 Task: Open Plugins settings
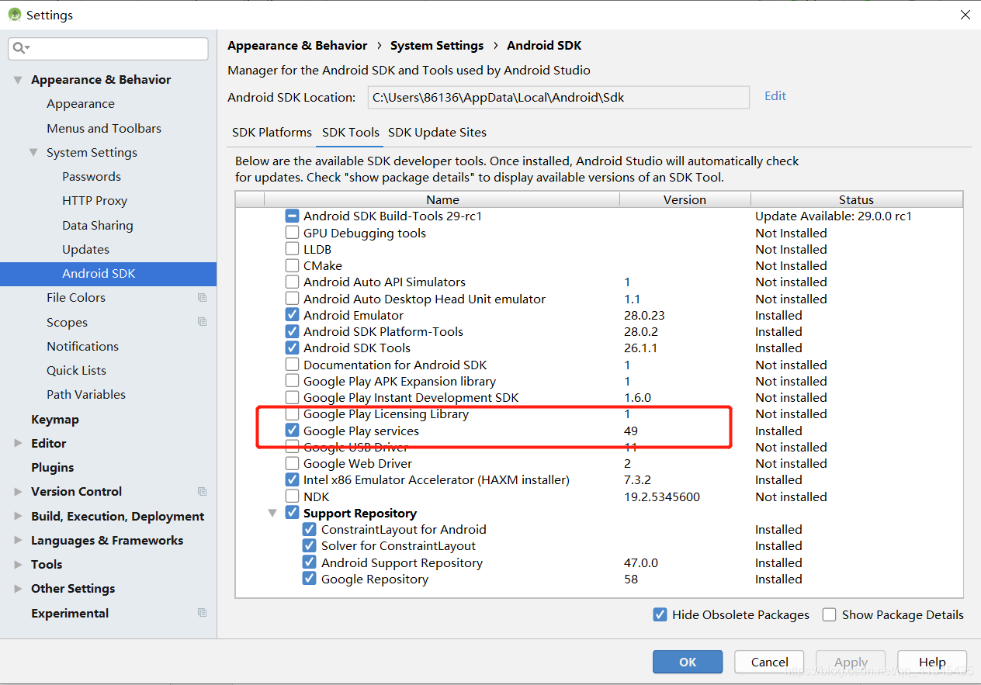(x=53, y=468)
